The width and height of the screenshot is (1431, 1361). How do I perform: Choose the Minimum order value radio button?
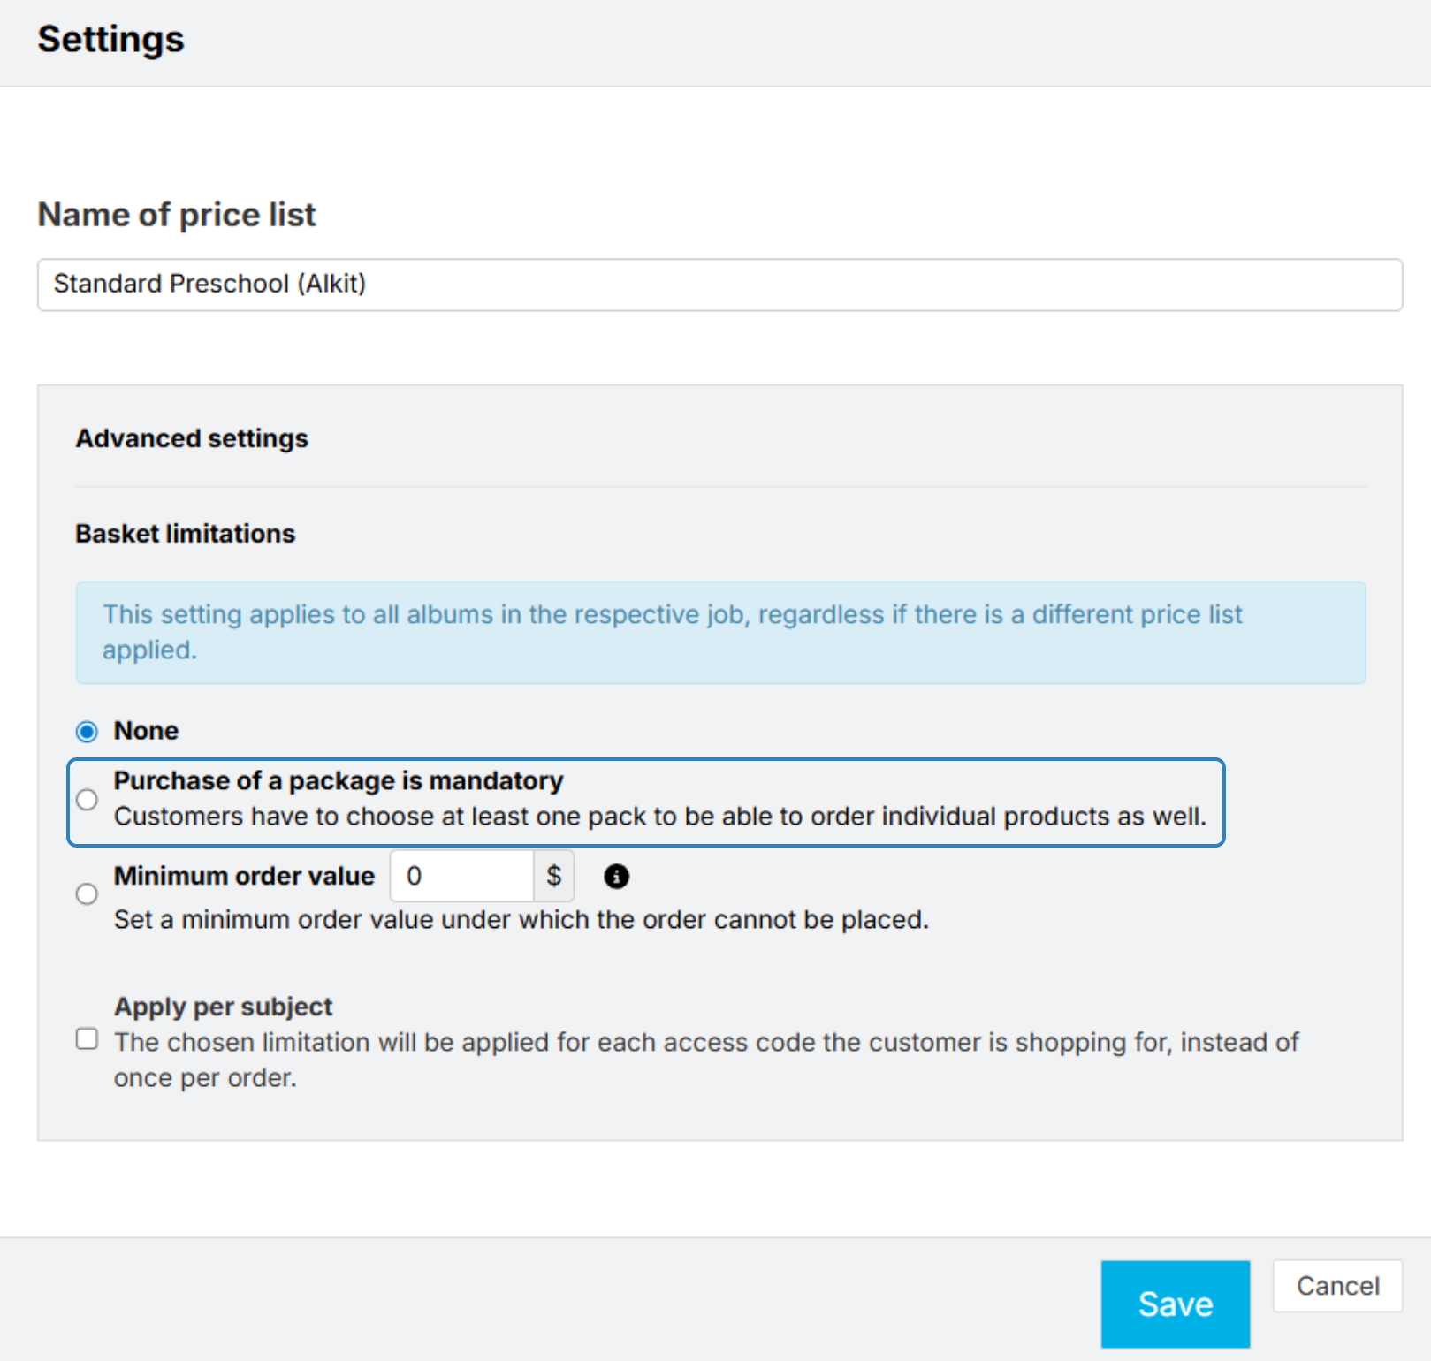[x=87, y=894]
